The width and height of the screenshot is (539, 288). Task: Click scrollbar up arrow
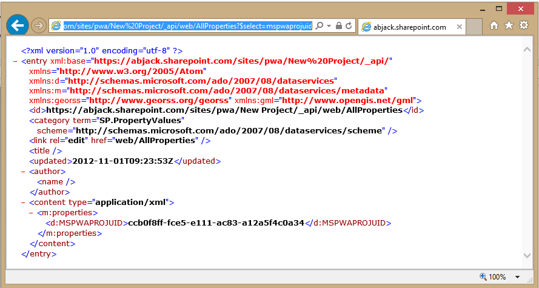coord(527,50)
